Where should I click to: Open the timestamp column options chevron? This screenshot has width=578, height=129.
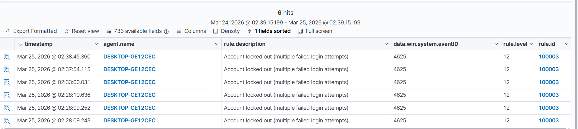click(x=96, y=44)
